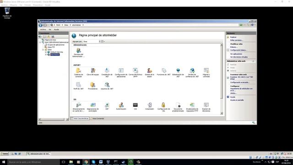Open Permisos del Administrador feature

(78, 53)
